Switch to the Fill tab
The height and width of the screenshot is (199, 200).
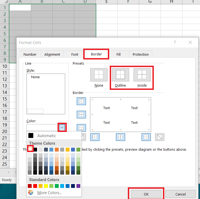click(118, 54)
